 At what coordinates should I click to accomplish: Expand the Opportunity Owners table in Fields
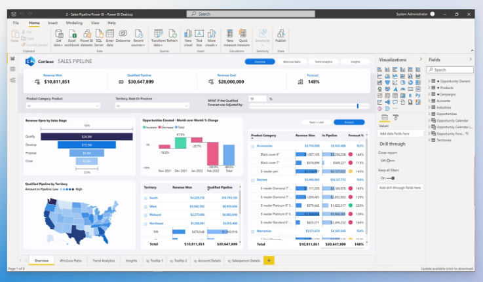429,81
